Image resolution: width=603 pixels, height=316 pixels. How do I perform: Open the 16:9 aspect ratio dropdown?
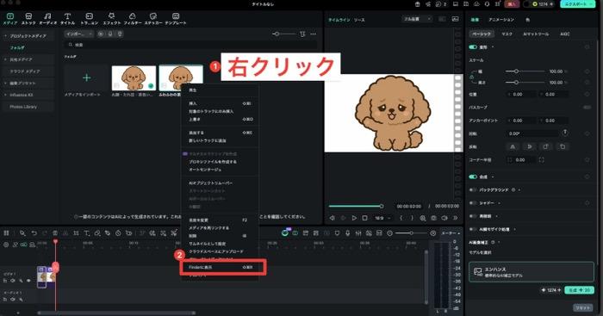pyautogui.click(x=382, y=218)
